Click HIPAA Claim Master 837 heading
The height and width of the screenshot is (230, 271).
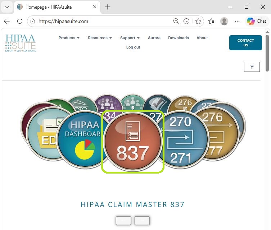(x=132, y=204)
